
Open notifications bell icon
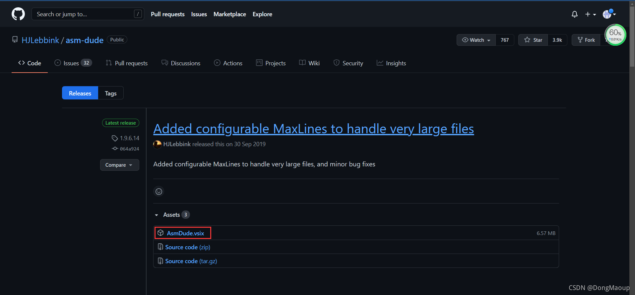click(x=575, y=14)
